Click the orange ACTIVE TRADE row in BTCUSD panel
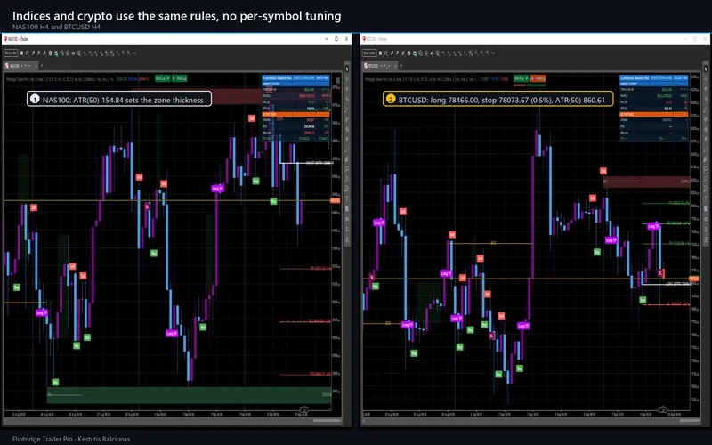 pyautogui.click(x=654, y=115)
